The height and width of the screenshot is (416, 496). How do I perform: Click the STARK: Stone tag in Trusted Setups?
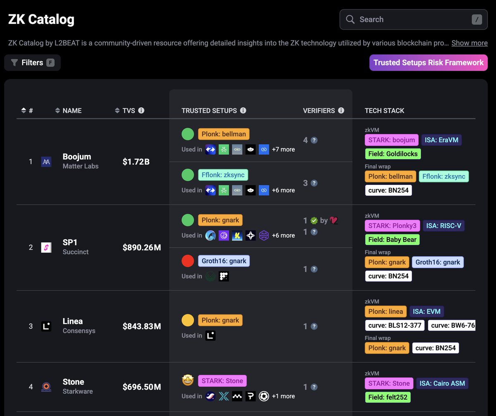(x=222, y=381)
